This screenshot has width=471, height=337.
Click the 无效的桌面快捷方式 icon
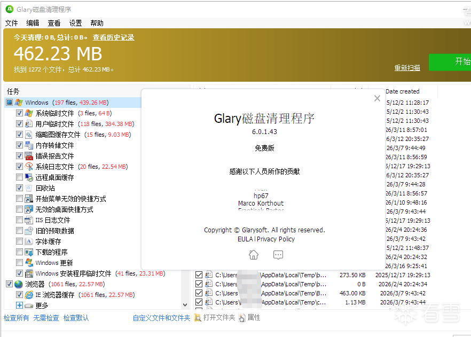tap(29, 209)
